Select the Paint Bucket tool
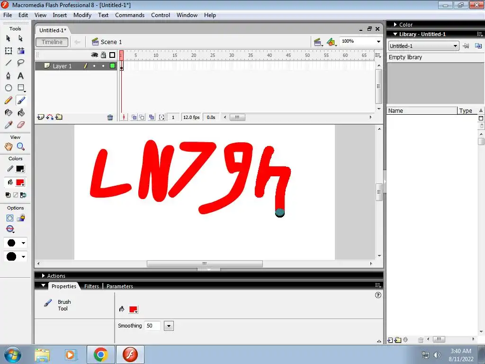 pyautogui.click(x=21, y=113)
